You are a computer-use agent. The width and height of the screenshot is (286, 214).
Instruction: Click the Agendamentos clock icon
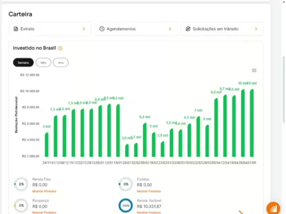coord(102,29)
